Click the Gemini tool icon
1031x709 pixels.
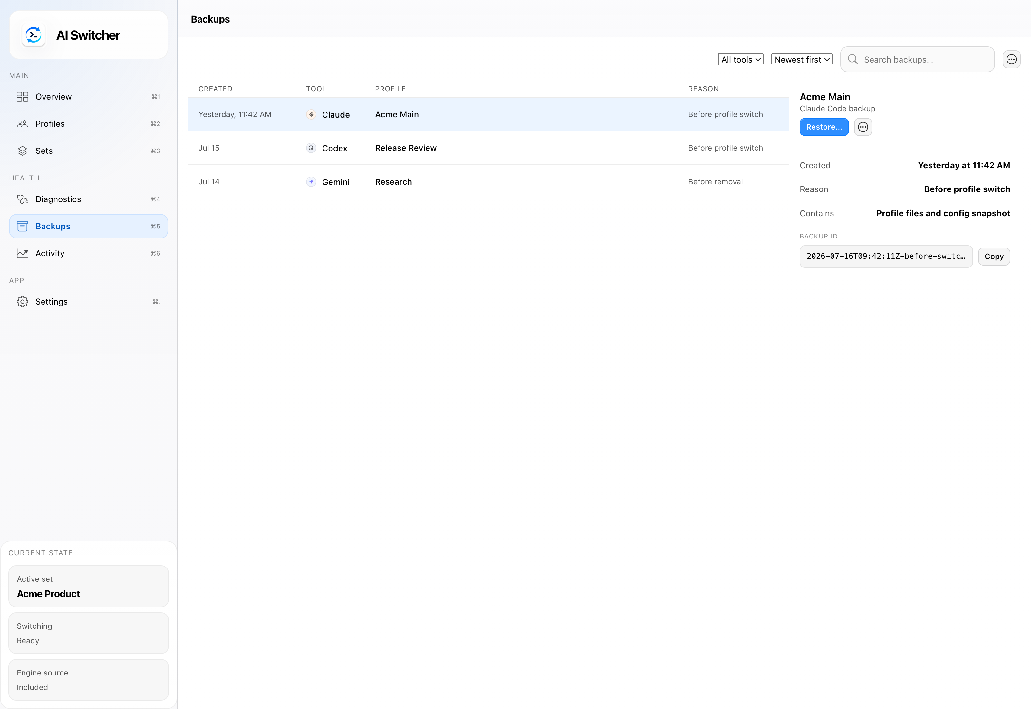311,182
